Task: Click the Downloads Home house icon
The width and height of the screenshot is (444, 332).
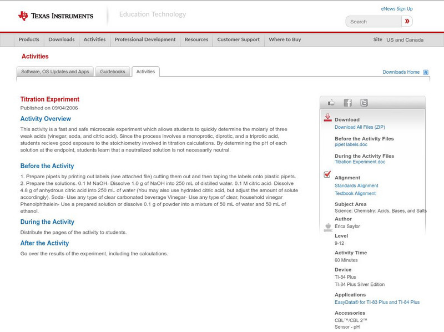Action: (x=426, y=72)
